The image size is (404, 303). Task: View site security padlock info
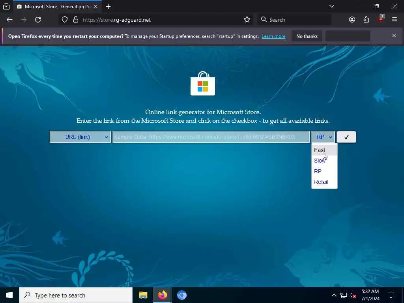[75, 20]
